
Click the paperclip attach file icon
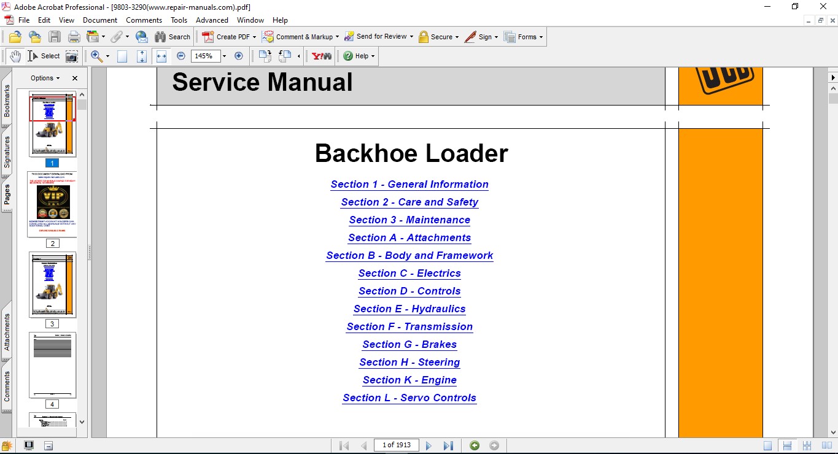(116, 37)
